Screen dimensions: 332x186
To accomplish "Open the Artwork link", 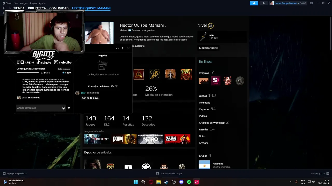I will tap(203, 143).
